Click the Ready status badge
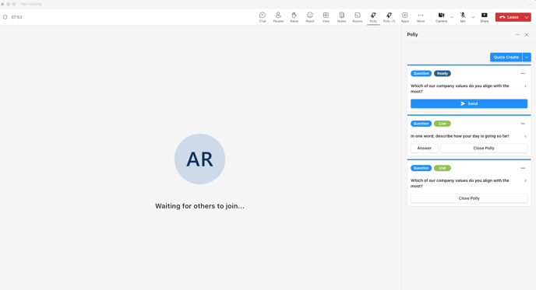 443,73
